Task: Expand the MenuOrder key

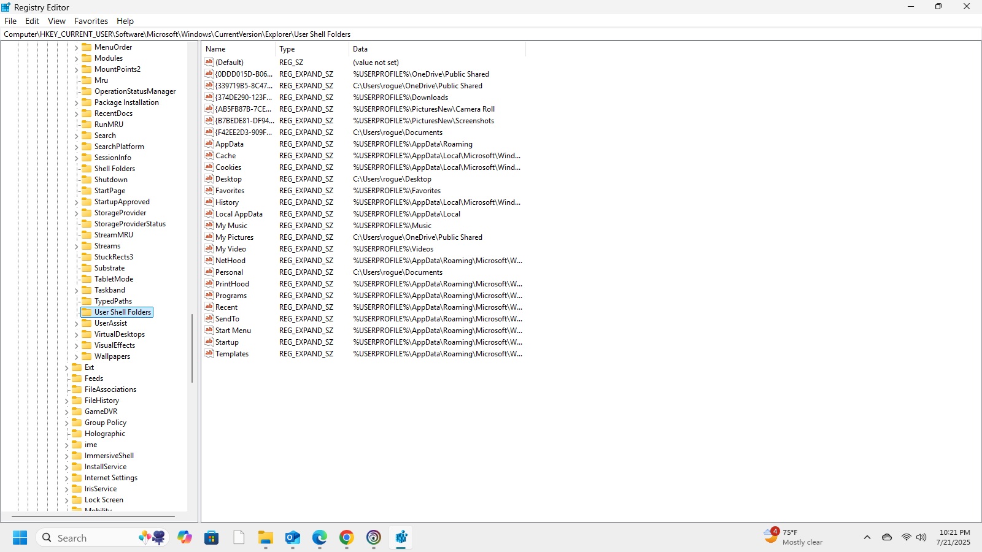Action: [77, 47]
